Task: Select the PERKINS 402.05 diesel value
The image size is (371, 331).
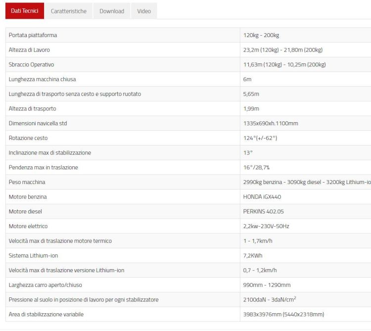Action: (x=263, y=211)
